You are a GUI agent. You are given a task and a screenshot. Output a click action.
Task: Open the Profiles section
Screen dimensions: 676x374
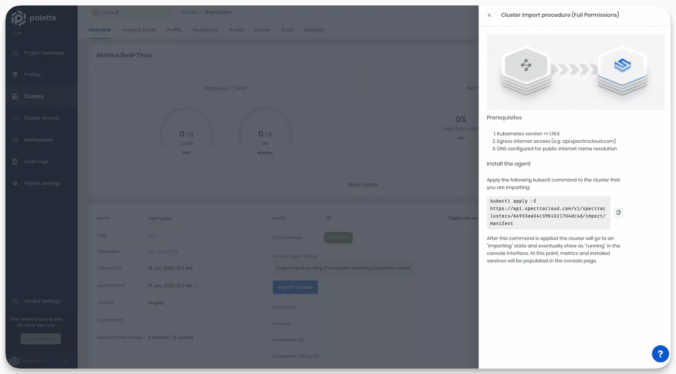[32, 74]
